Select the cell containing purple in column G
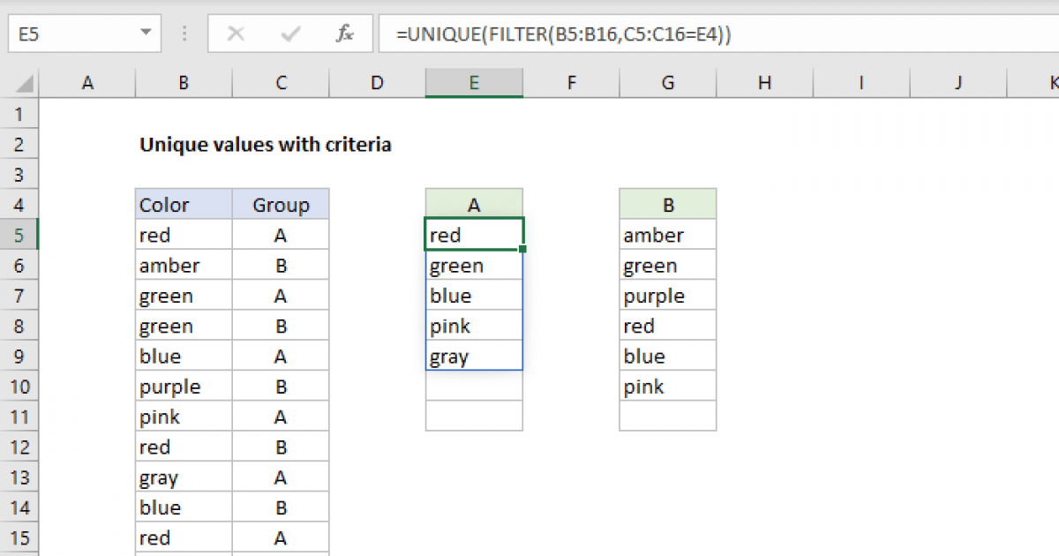 click(x=668, y=296)
